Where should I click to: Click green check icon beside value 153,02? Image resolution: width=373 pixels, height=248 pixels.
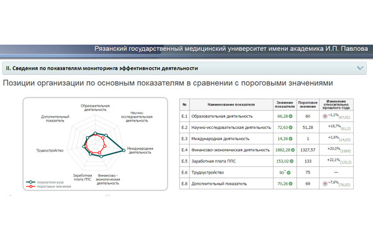click(292, 161)
